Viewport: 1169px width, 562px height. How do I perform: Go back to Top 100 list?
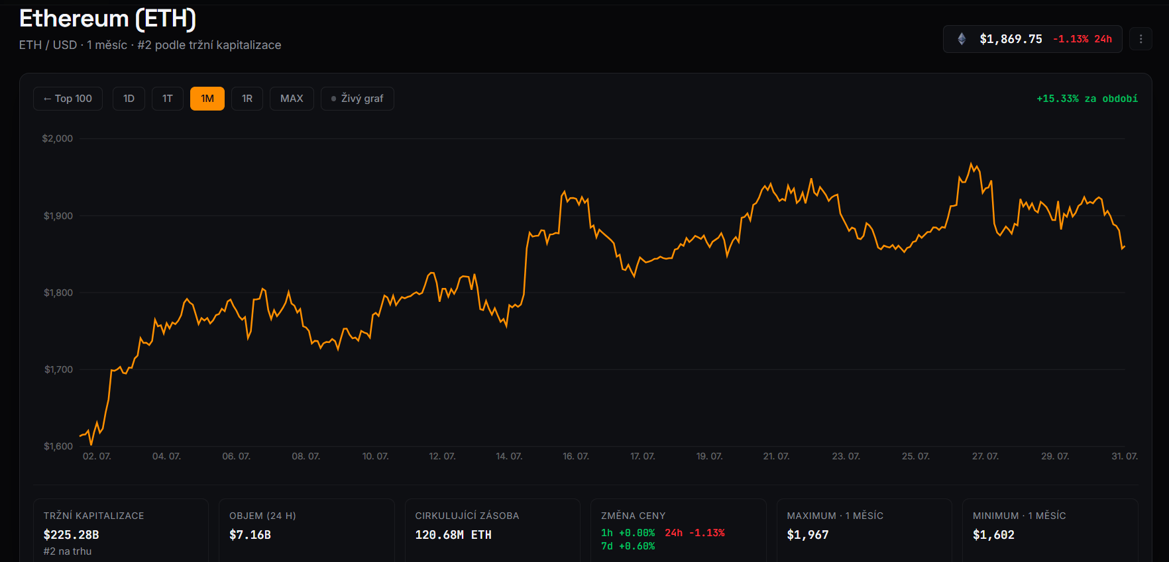click(x=68, y=99)
